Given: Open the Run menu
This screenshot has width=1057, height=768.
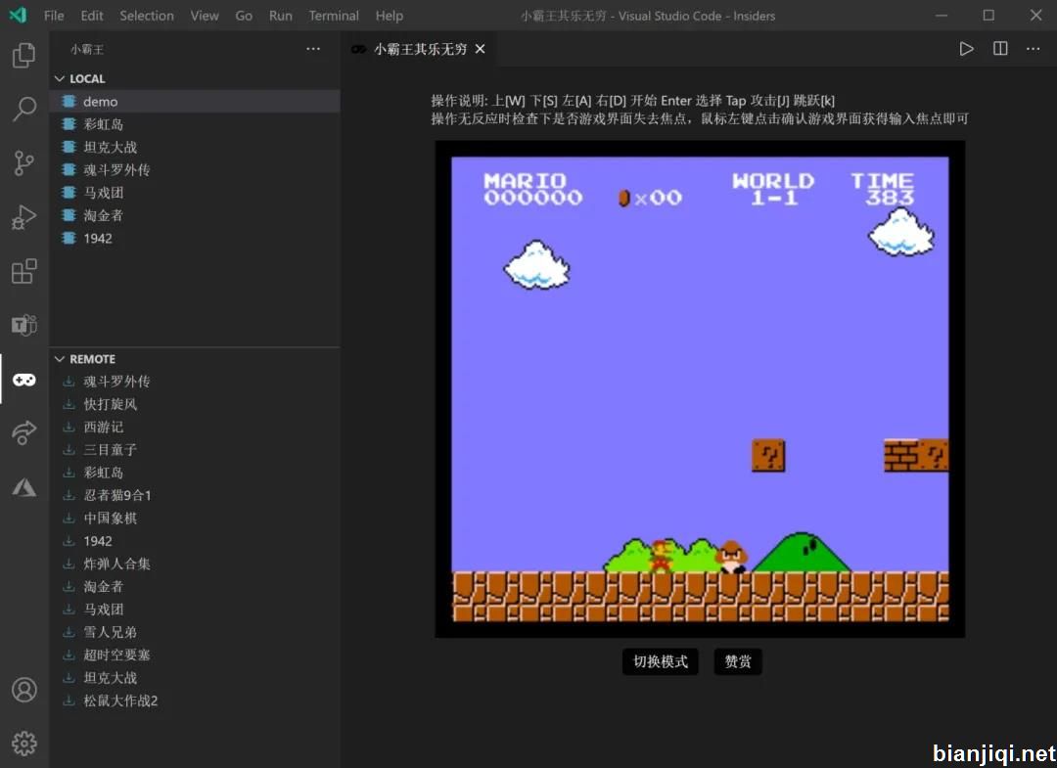Looking at the screenshot, I should click(x=281, y=16).
